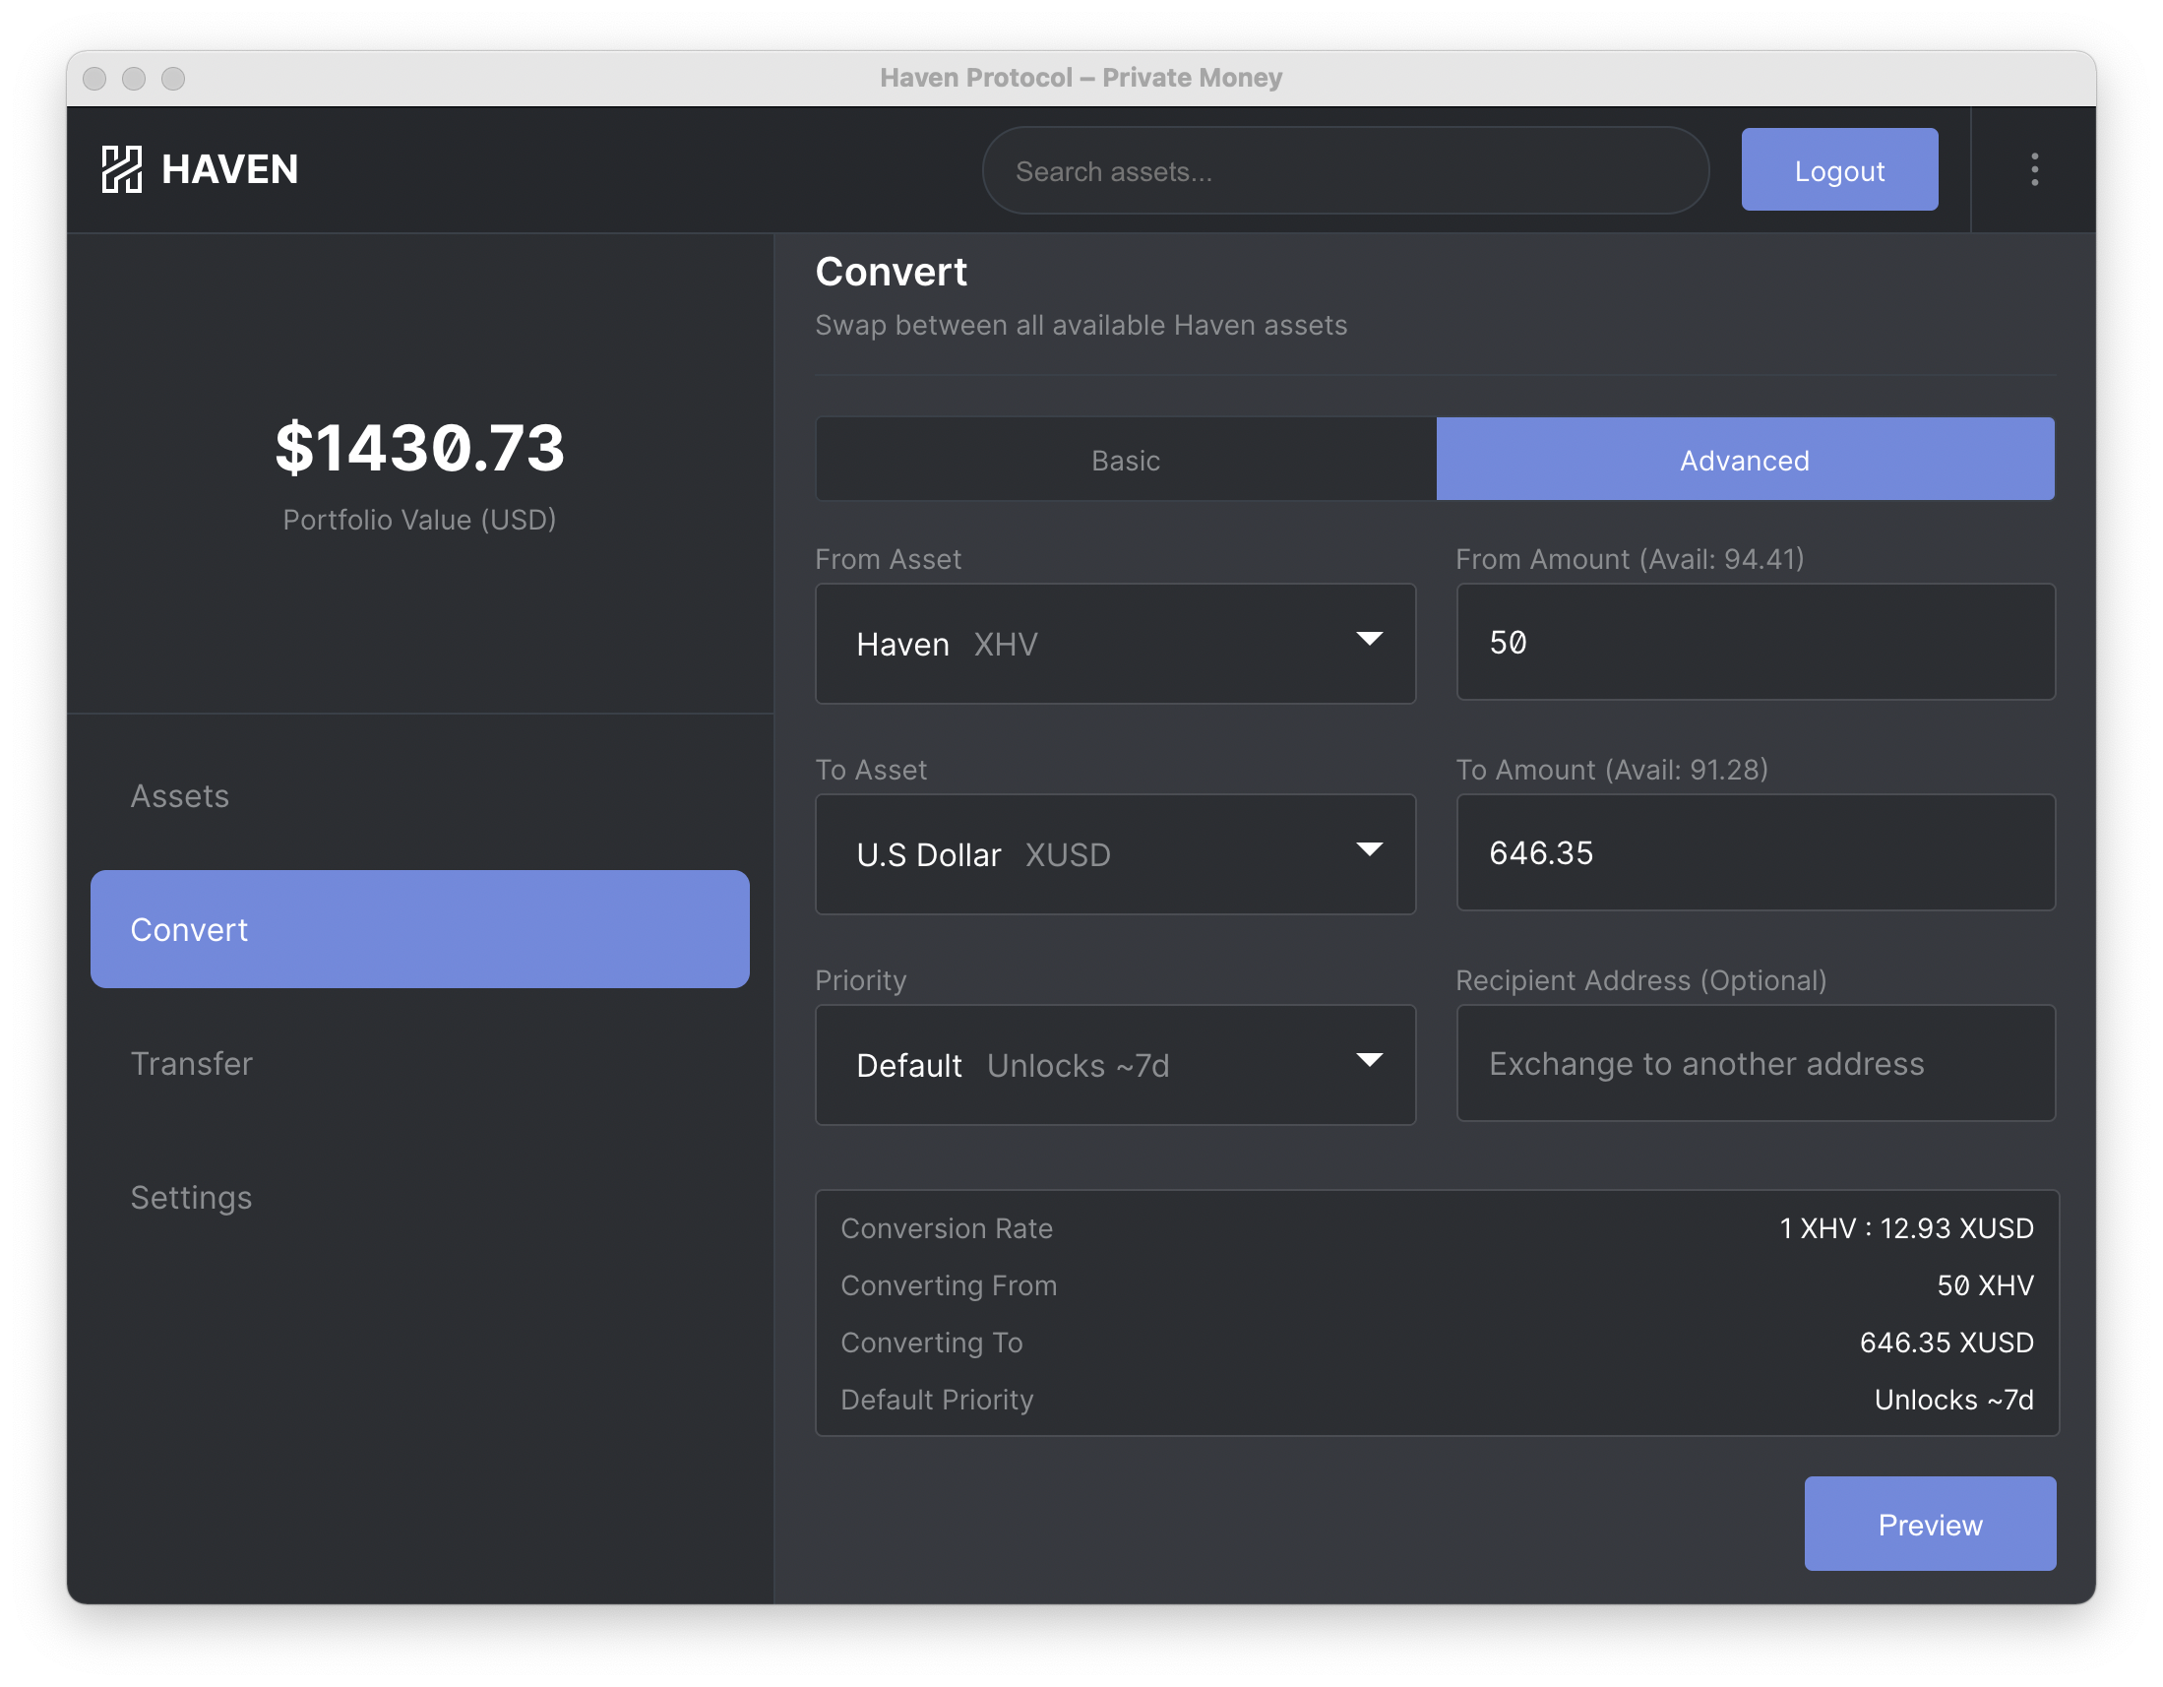Image resolution: width=2163 pixels, height=1687 pixels.
Task: Click the yellow minimize window button
Action: pyautogui.click(x=134, y=79)
